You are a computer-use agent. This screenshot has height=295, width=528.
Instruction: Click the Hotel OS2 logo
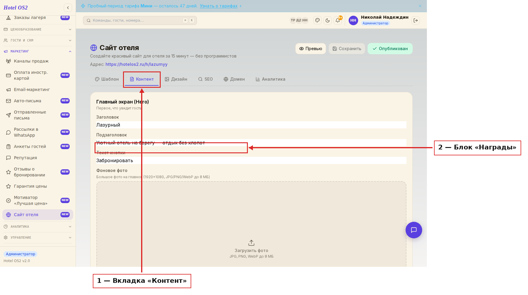(x=16, y=8)
